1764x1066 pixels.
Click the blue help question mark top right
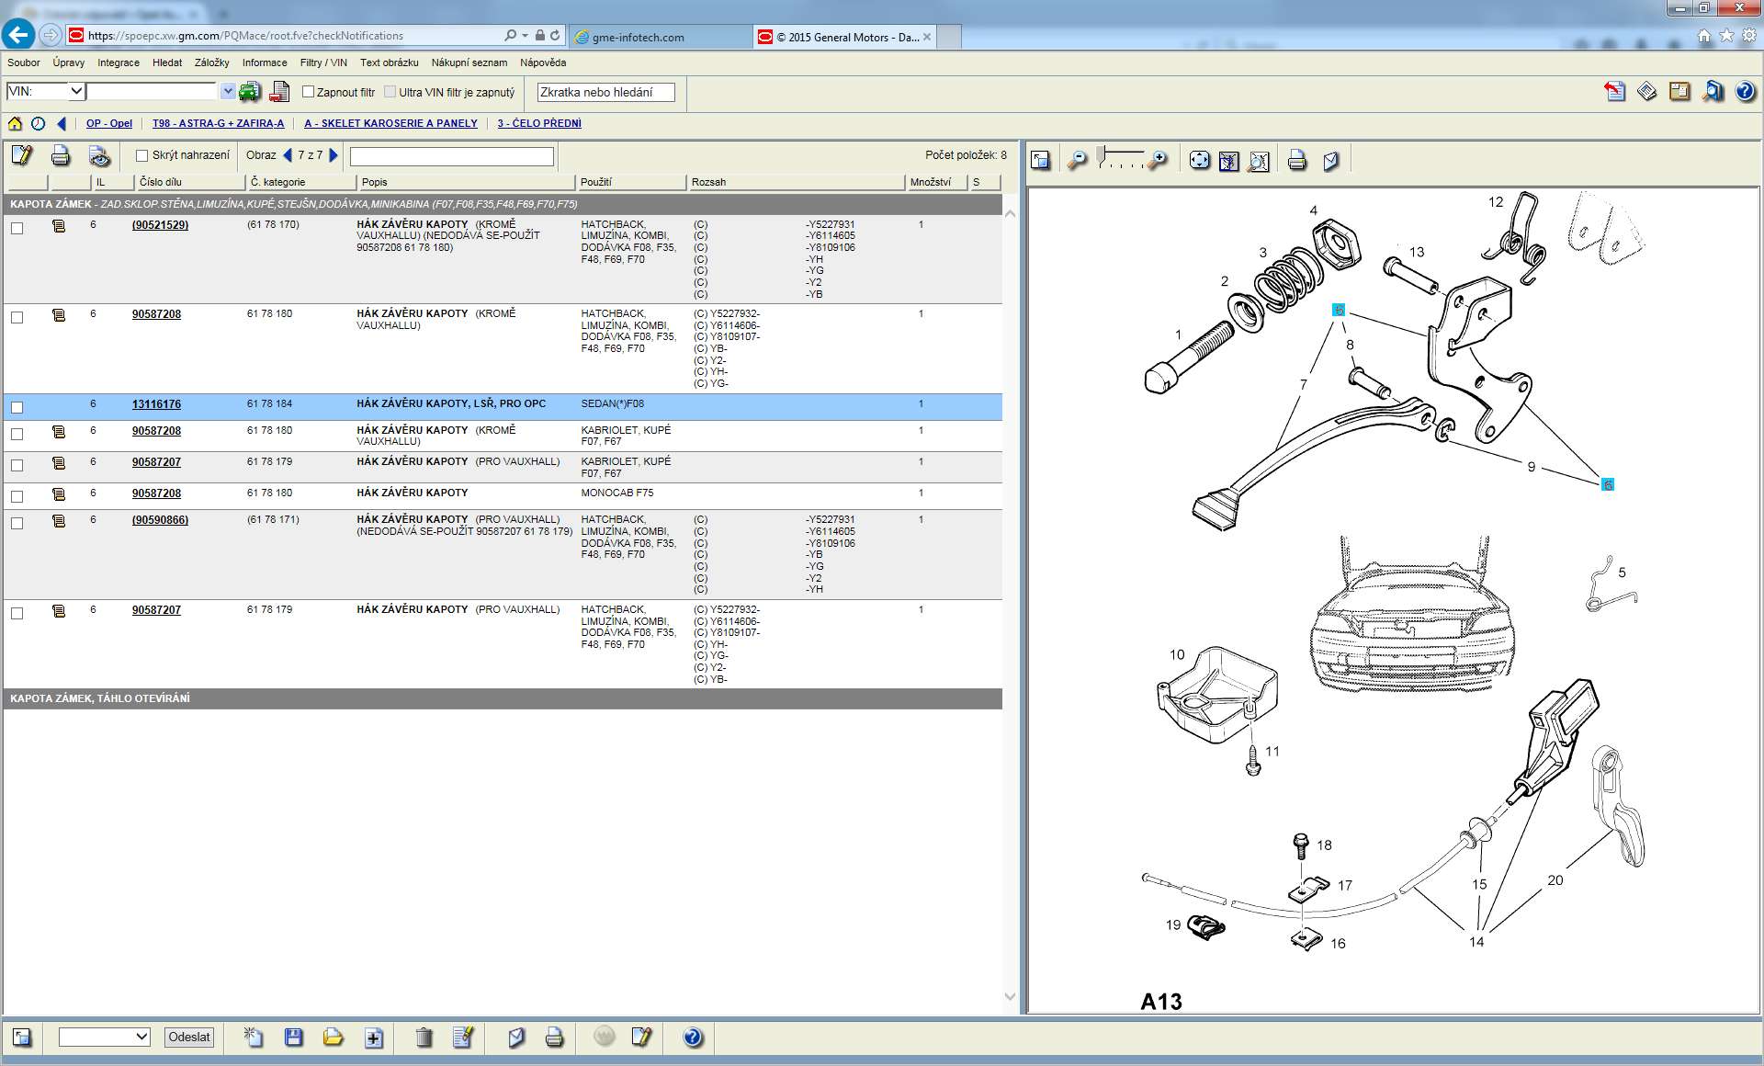tap(1745, 91)
